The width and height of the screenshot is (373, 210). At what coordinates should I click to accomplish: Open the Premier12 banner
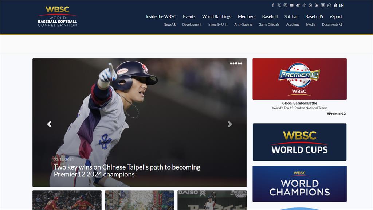299,79
